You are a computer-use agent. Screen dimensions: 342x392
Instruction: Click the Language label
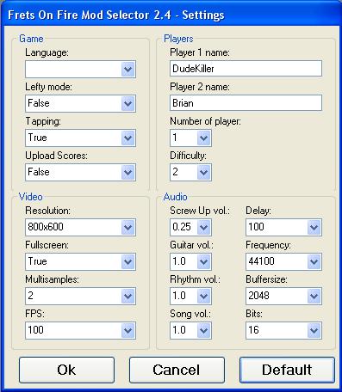(47, 53)
